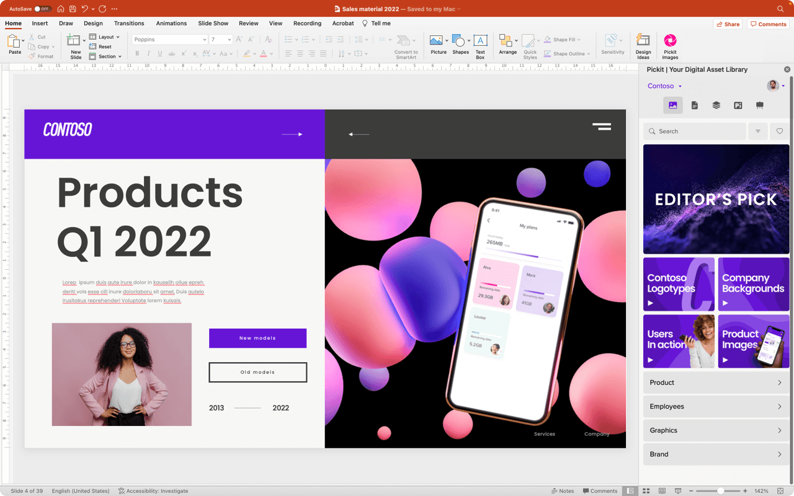Open the Company Backgrounds collection
This screenshot has height=496, width=794.
click(x=754, y=284)
